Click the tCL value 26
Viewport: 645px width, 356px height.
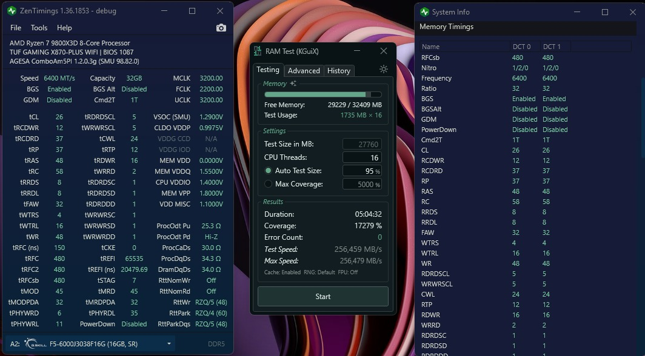[59, 117]
